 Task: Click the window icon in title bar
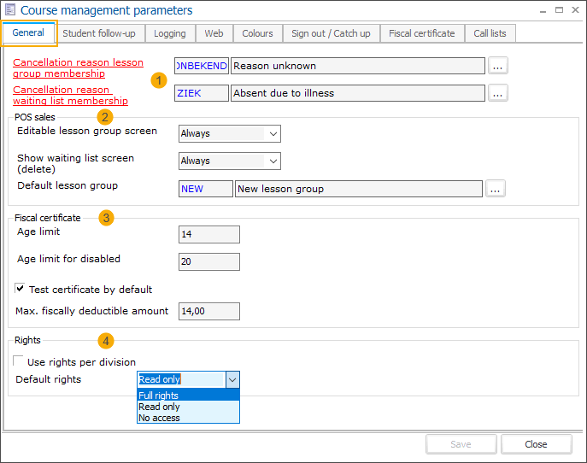pos(10,11)
